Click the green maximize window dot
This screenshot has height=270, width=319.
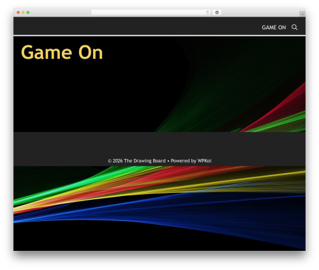point(28,13)
